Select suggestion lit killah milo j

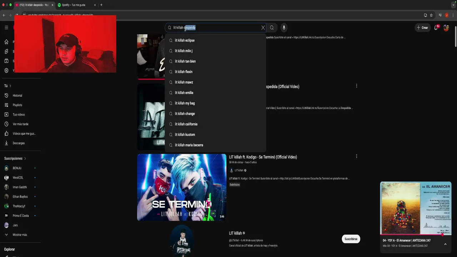click(x=215, y=51)
